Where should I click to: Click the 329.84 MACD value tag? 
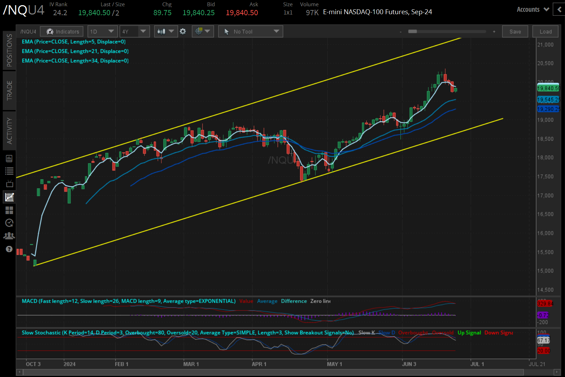545,304
